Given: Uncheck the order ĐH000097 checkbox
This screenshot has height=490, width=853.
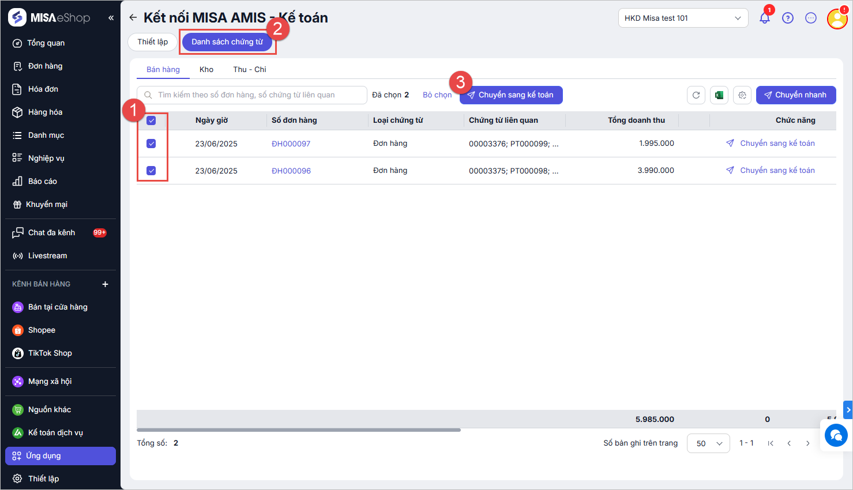Looking at the screenshot, I should pos(151,144).
